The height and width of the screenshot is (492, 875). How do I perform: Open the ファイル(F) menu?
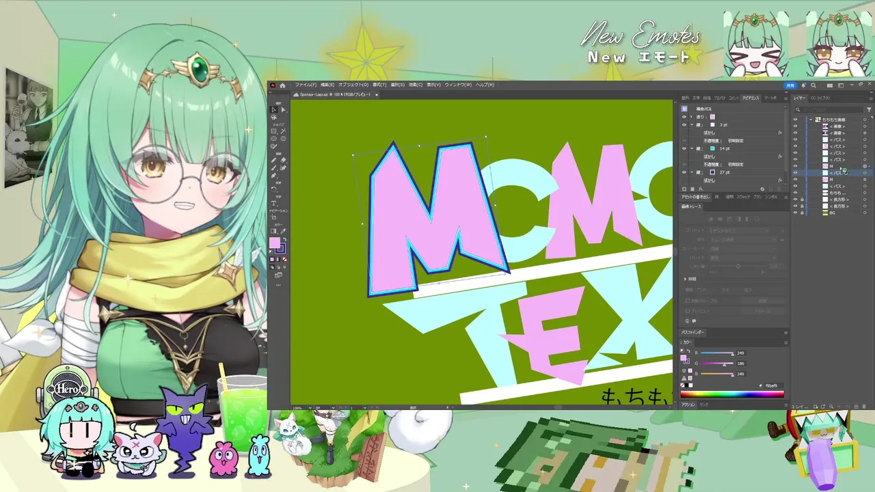pos(305,85)
